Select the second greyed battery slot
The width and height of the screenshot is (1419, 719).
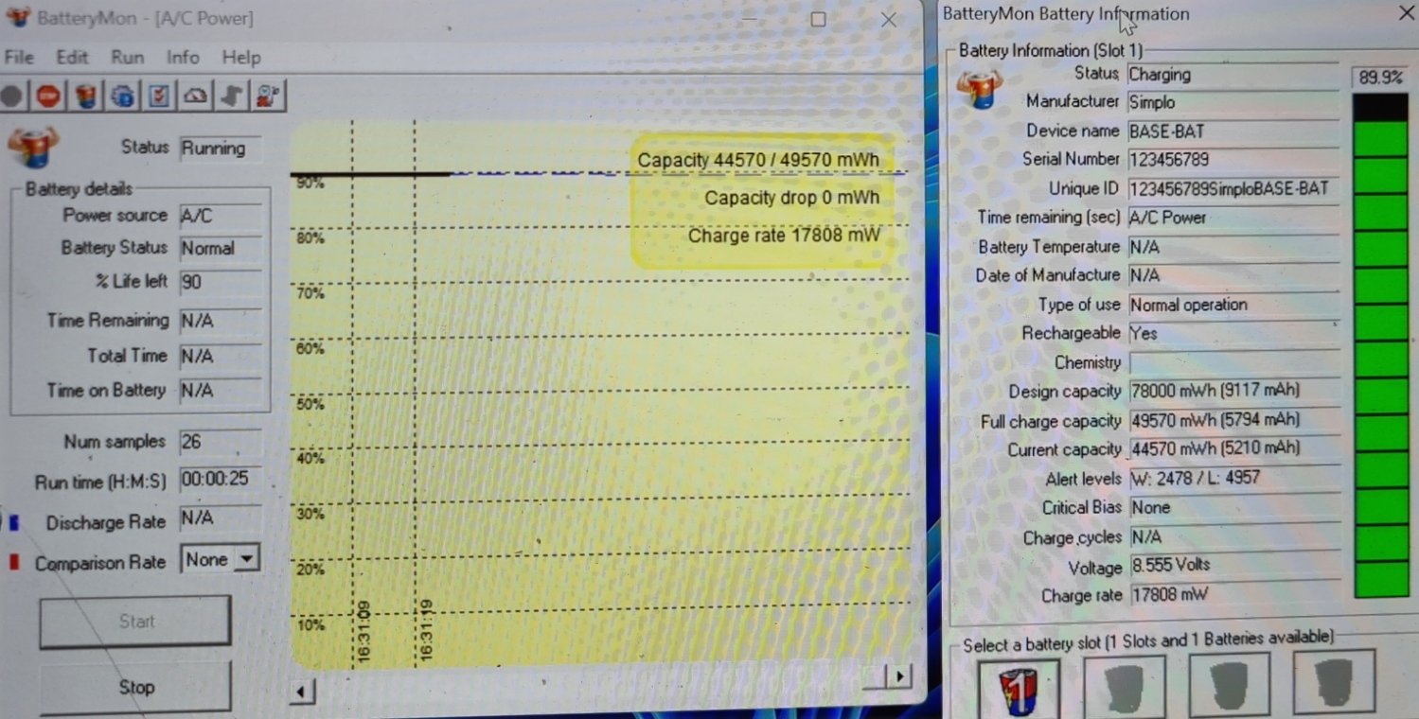[1124, 685]
